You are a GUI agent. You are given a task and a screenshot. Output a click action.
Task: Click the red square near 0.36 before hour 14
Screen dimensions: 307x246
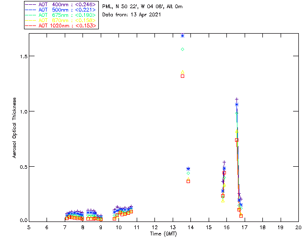click(x=188, y=181)
